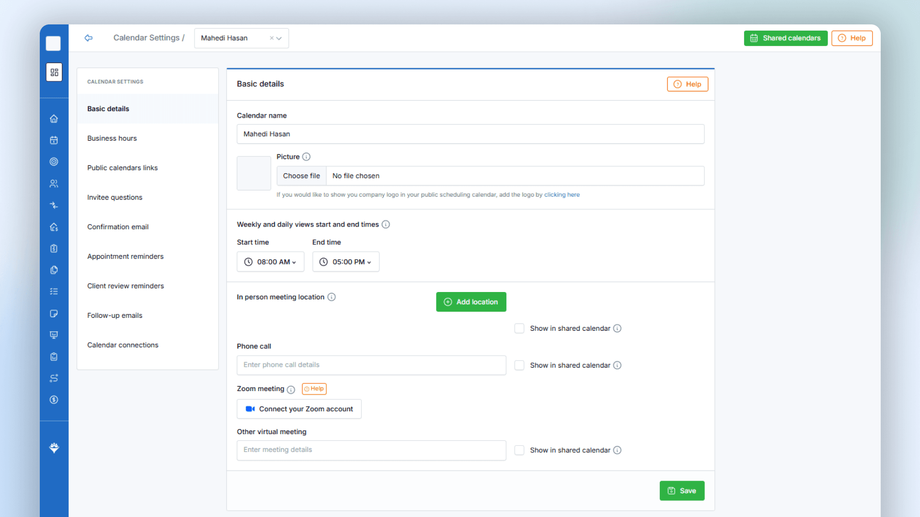This screenshot has height=517, width=920.
Task: Open the sticky note icon in sidebar
Action: 54,314
